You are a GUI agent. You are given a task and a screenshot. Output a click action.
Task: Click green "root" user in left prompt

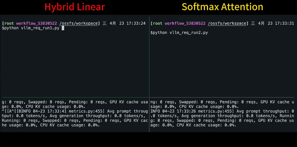tap(9, 23)
